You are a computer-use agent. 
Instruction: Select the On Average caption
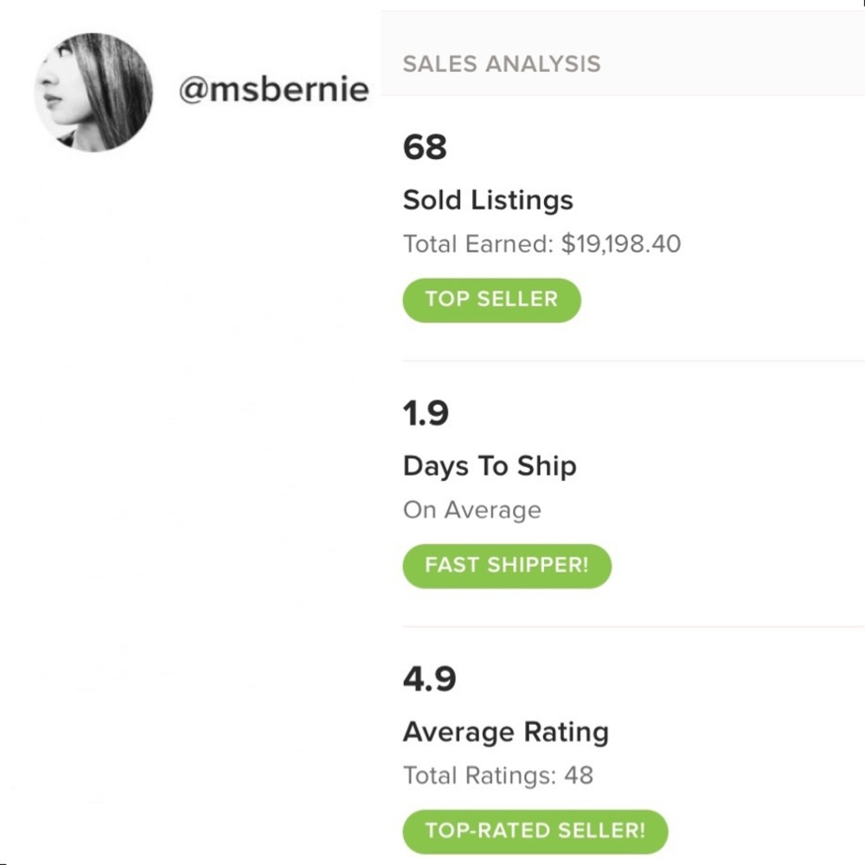tap(472, 509)
